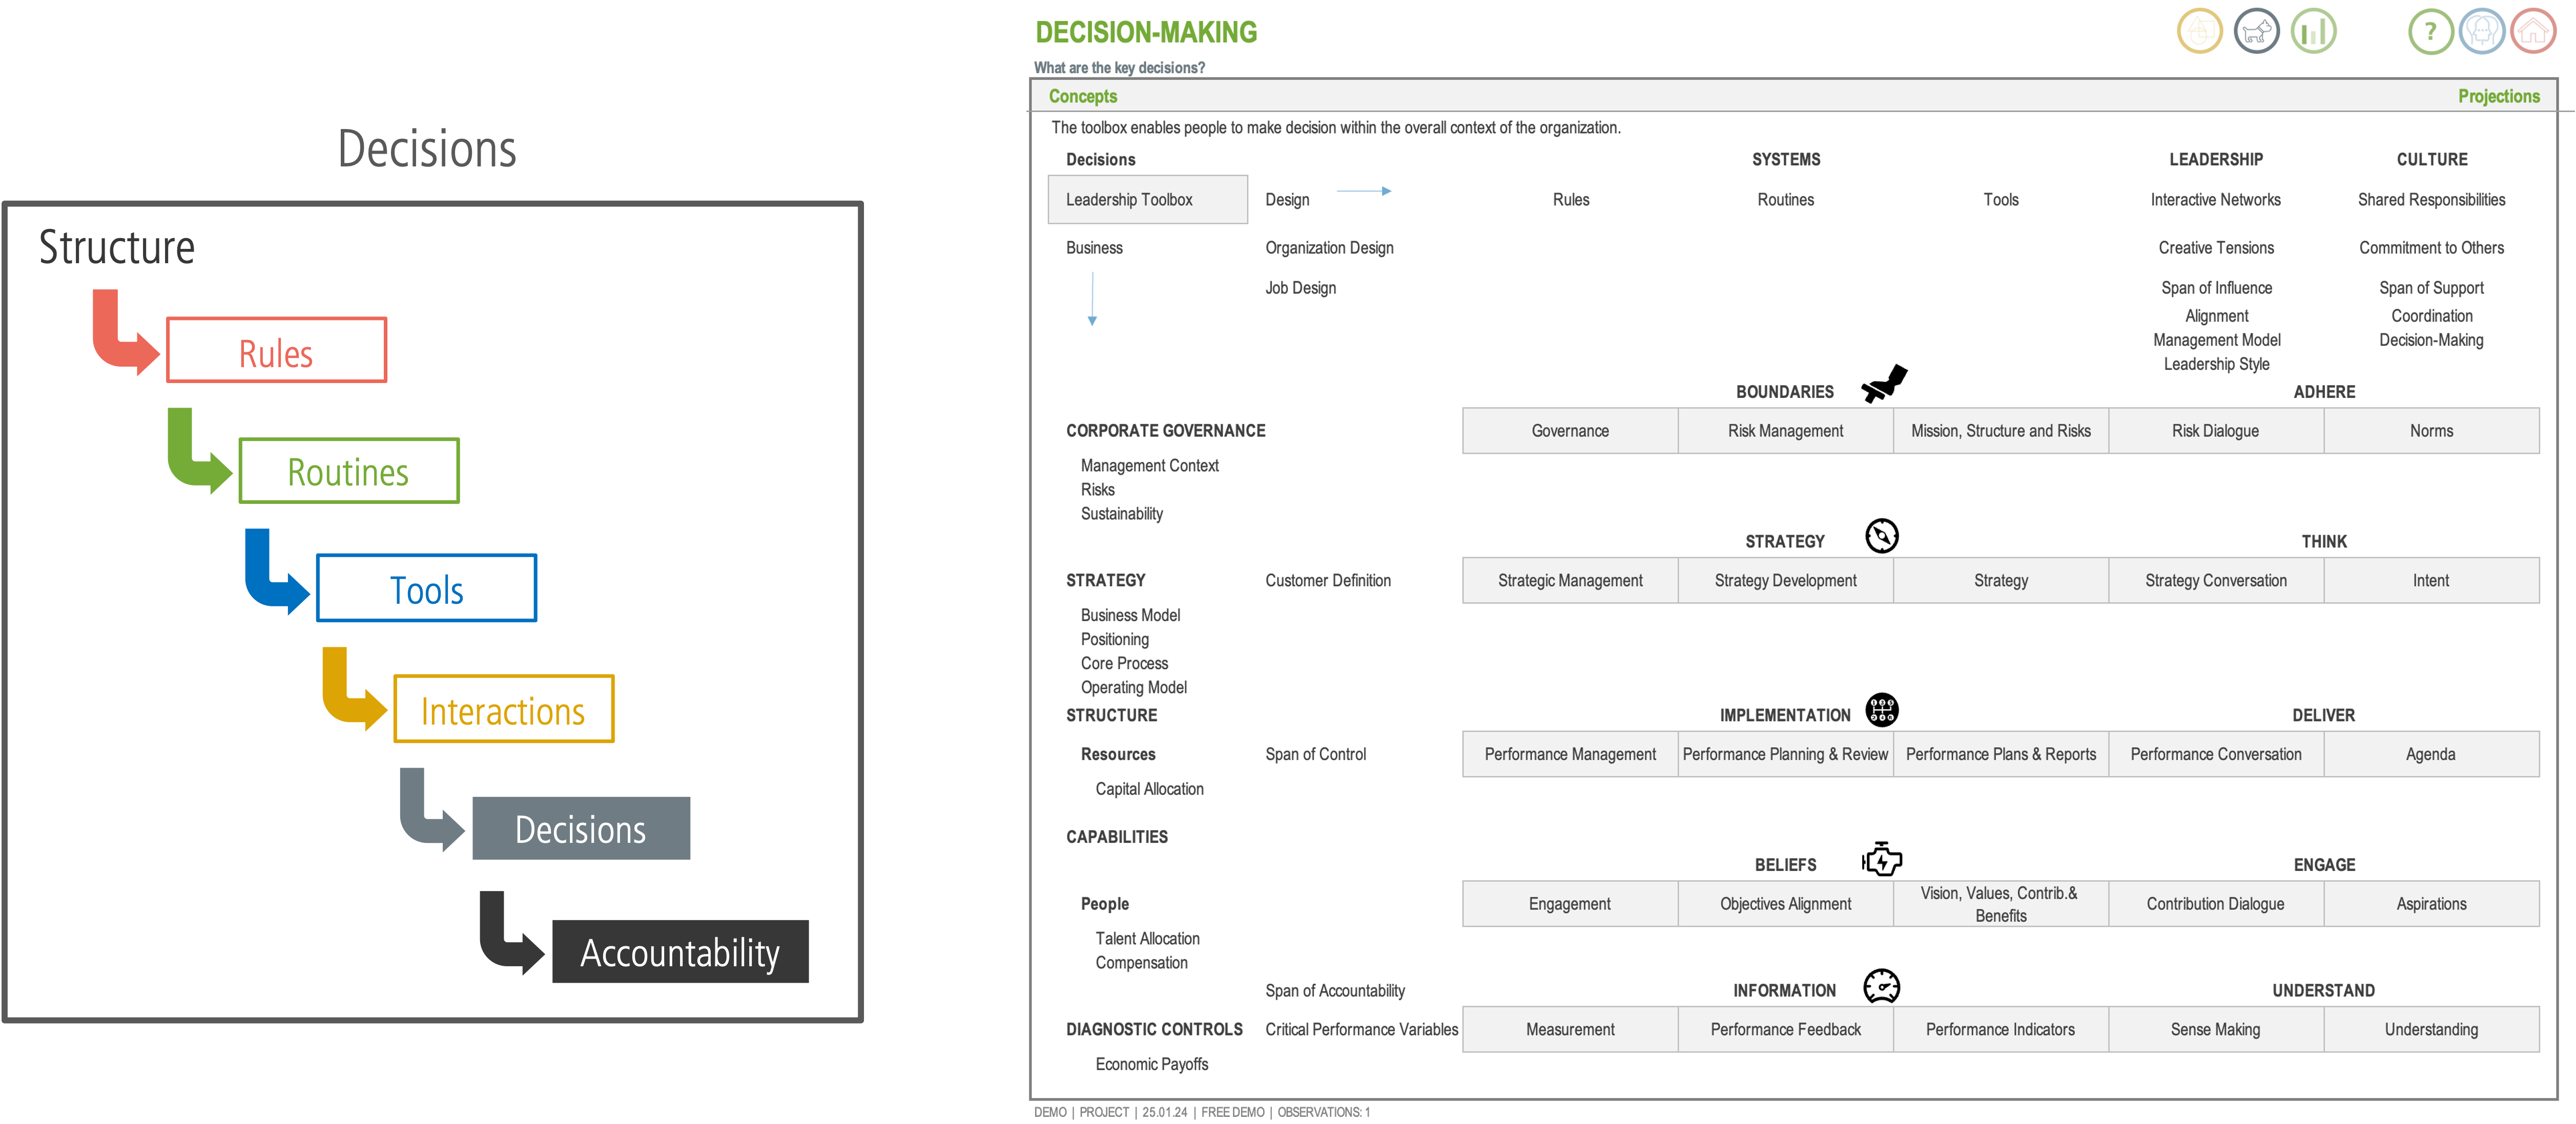The image size is (2576, 1124).
Task: Select the Performance Conversation cell
Action: tap(2215, 754)
